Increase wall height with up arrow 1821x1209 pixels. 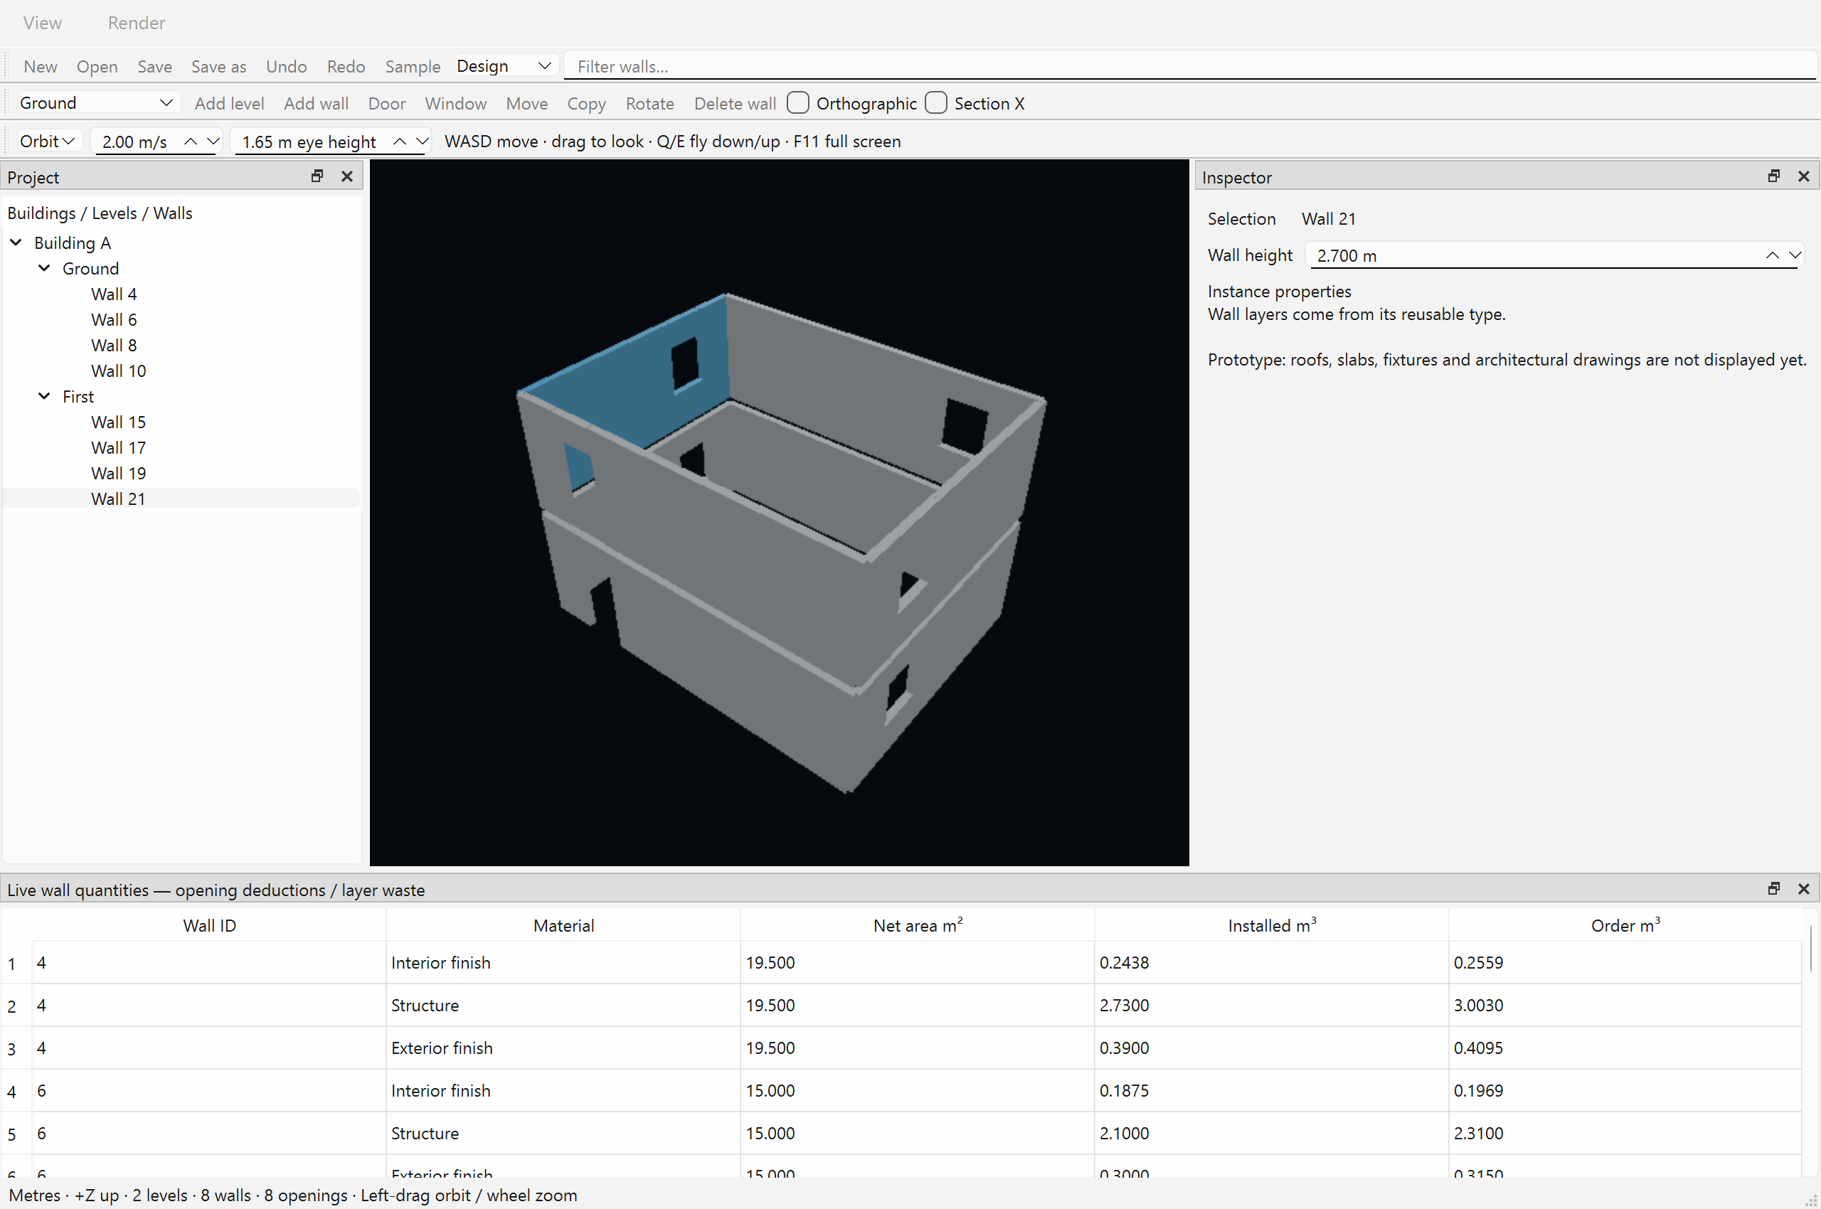(1773, 255)
